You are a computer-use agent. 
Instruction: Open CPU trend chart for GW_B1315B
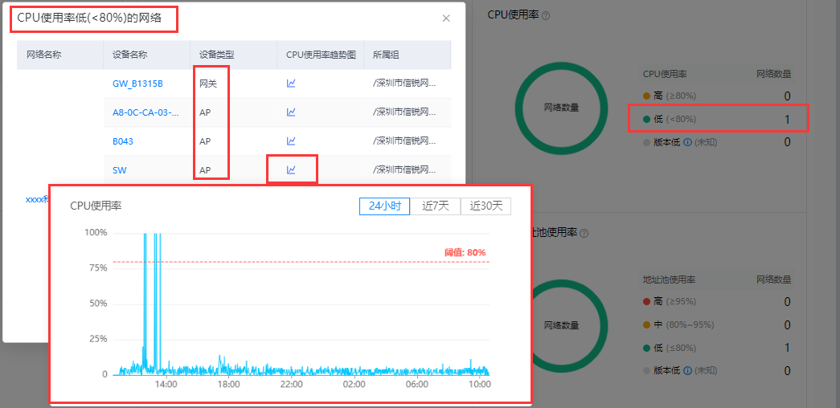291,83
